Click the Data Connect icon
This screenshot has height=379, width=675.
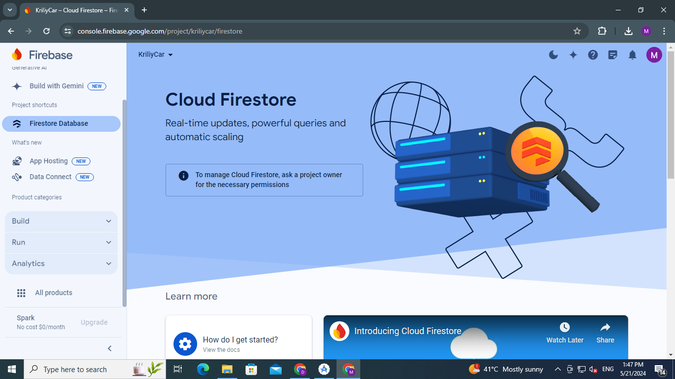click(x=17, y=177)
